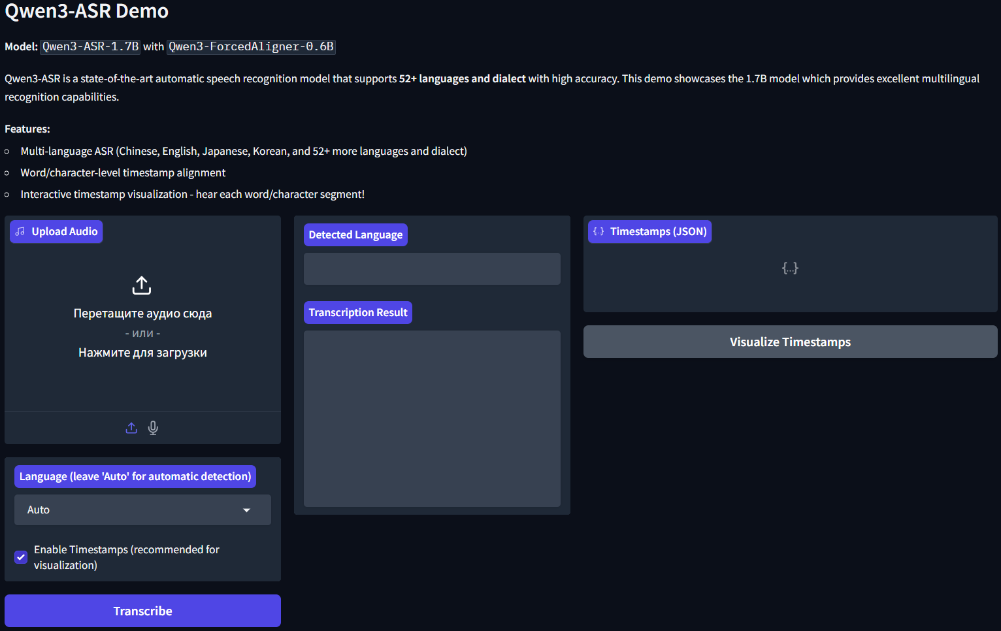
Task: Click the 'Word/character-level timestamp alignment' feature line
Action: [123, 172]
